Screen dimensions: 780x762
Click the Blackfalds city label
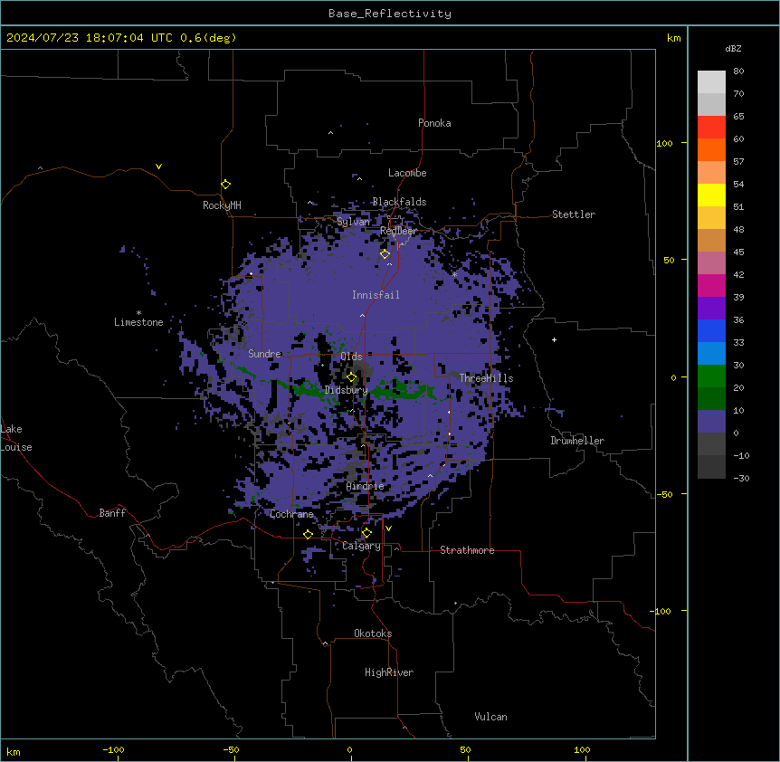(399, 202)
